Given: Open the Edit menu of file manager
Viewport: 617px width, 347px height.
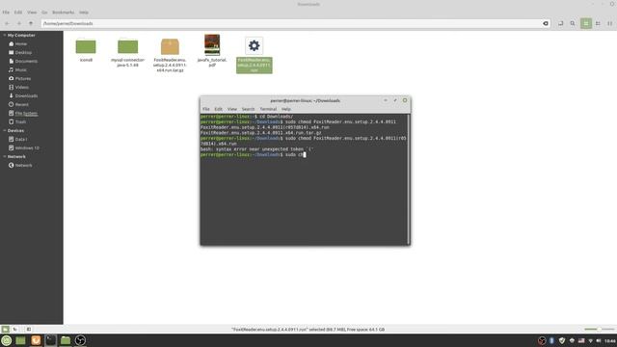Looking at the screenshot, I should pyautogui.click(x=18, y=13).
